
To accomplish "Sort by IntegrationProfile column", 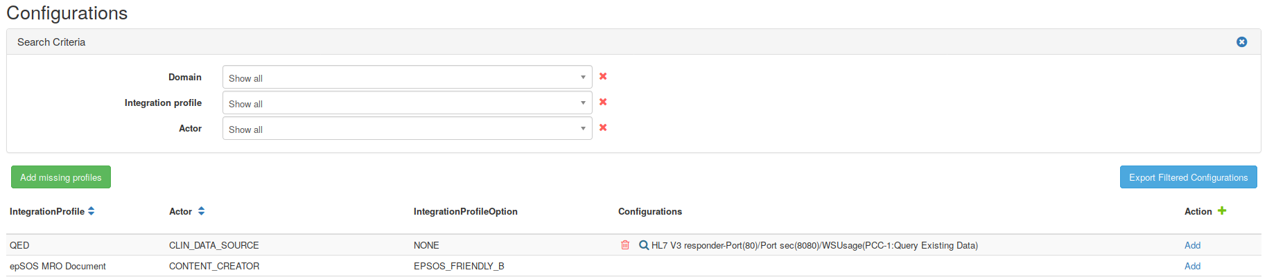I will click(x=91, y=211).
